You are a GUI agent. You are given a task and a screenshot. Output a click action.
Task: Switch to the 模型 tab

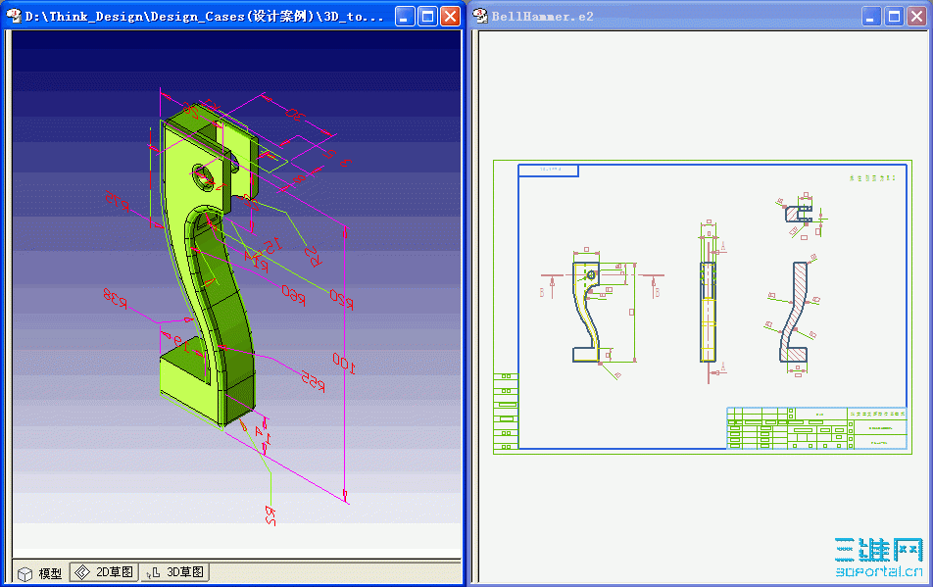tap(40, 573)
